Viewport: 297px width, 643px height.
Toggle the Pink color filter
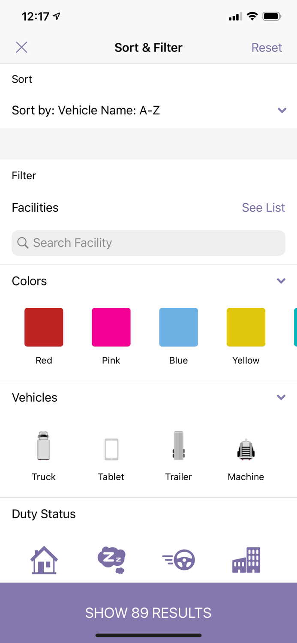(x=111, y=327)
